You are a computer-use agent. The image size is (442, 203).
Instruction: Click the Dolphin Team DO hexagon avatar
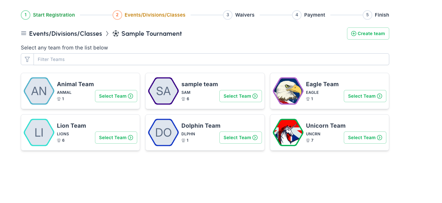tap(163, 133)
